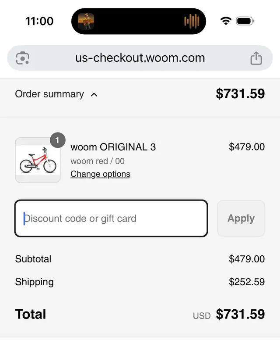
Task: Tap the Order summary label
Action: point(49,94)
